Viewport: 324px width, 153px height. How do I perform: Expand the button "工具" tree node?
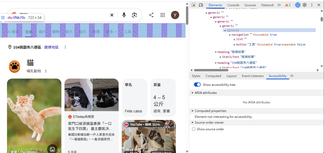pos(234,44)
